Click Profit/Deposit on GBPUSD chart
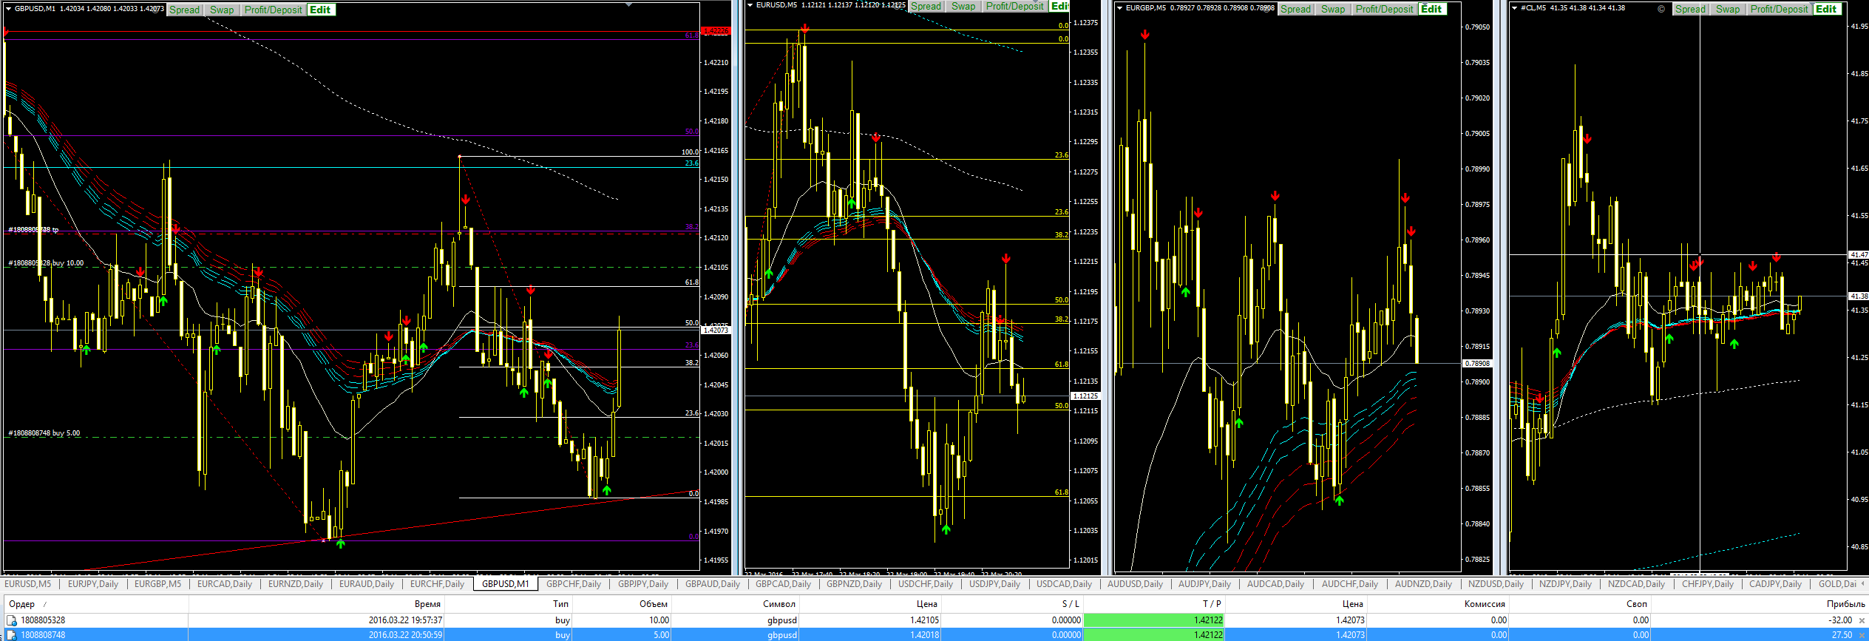 click(x=274, y=10)
